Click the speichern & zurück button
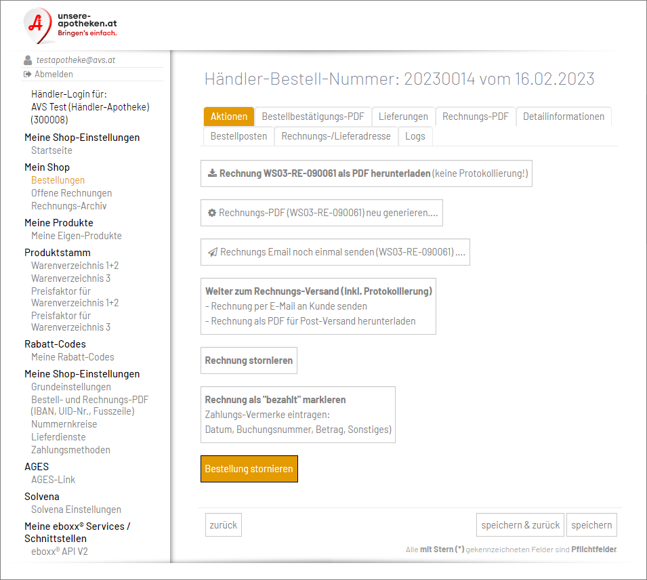The height and width of the screenshot is (580, 647). [x=520, y=525]
